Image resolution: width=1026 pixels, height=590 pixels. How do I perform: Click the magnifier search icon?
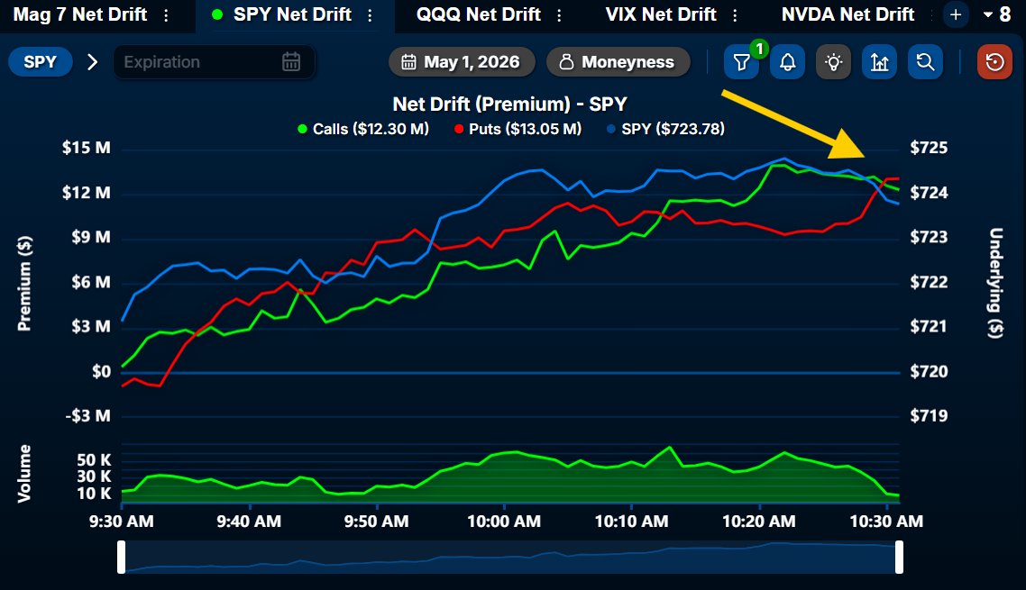click(x=925, y=62)
